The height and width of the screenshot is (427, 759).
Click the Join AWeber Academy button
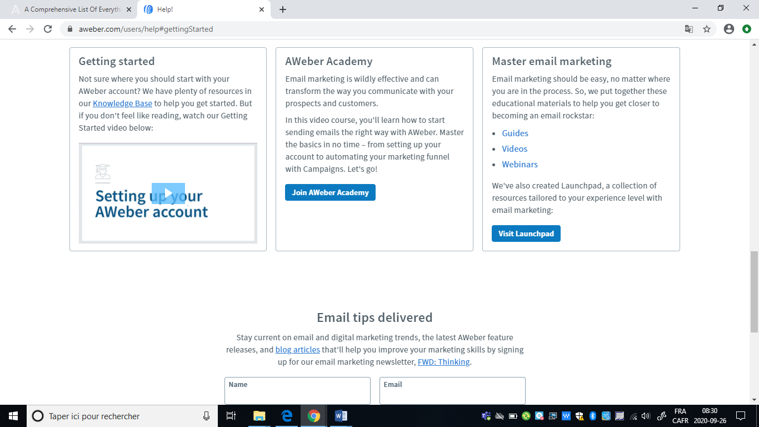330,192
